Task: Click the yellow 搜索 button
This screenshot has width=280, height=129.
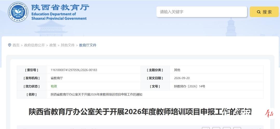Action: (264, 12)
